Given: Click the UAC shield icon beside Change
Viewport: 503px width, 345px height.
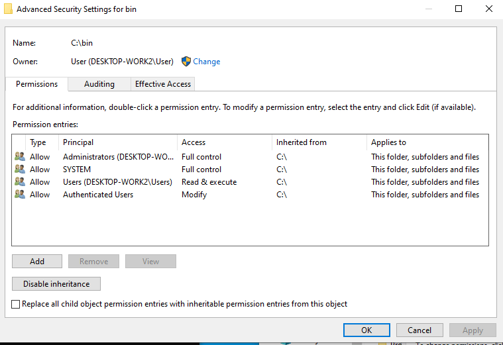Looking at the screenshot, I should [186, 61].
